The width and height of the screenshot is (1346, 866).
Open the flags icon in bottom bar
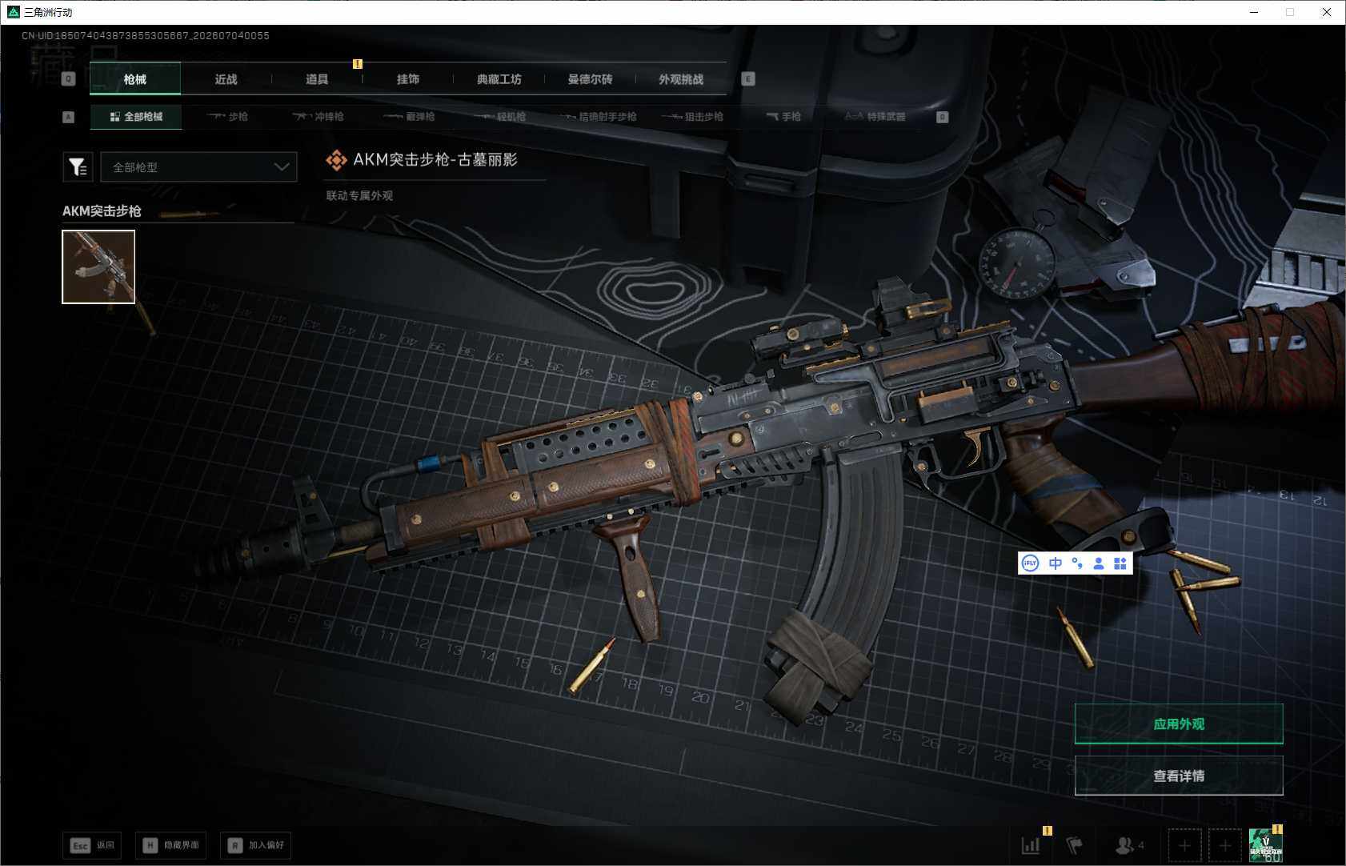click(x=1075, y=845)
